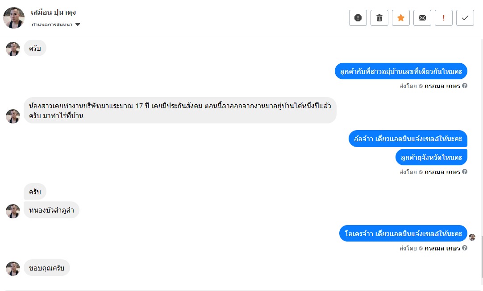Viewport: 483px width, 291px height.
Task: Click the seen-by avatar next to last sent message
Action: point(472,237)
